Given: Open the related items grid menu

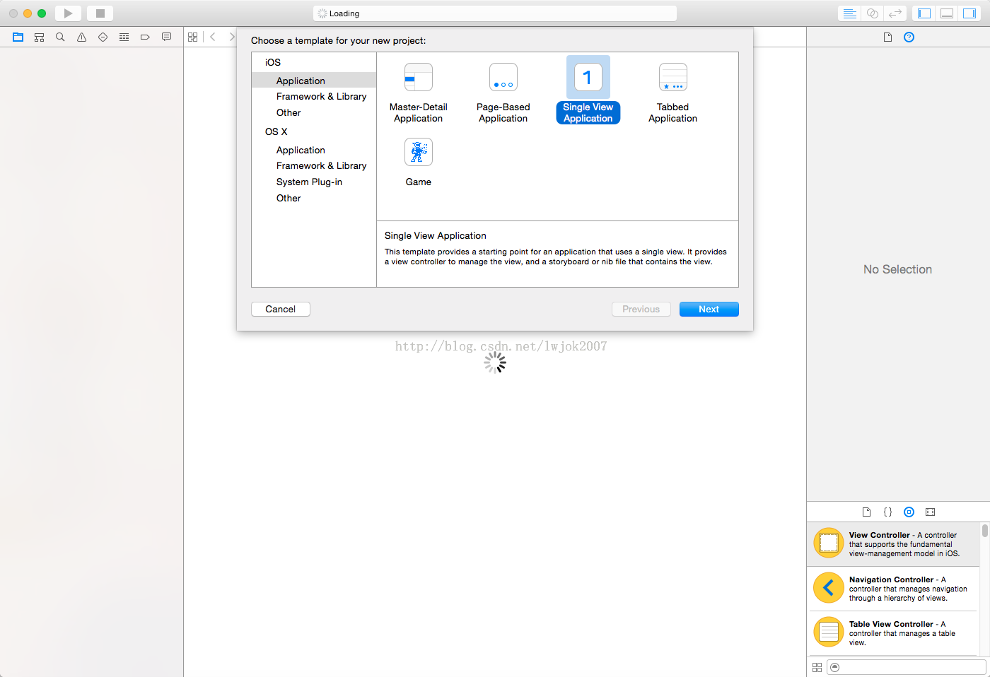Looking at the screenshot, I should pos(193,37).
